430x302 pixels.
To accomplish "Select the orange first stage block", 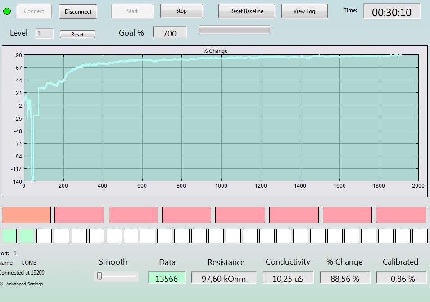I will pos(26,215).
